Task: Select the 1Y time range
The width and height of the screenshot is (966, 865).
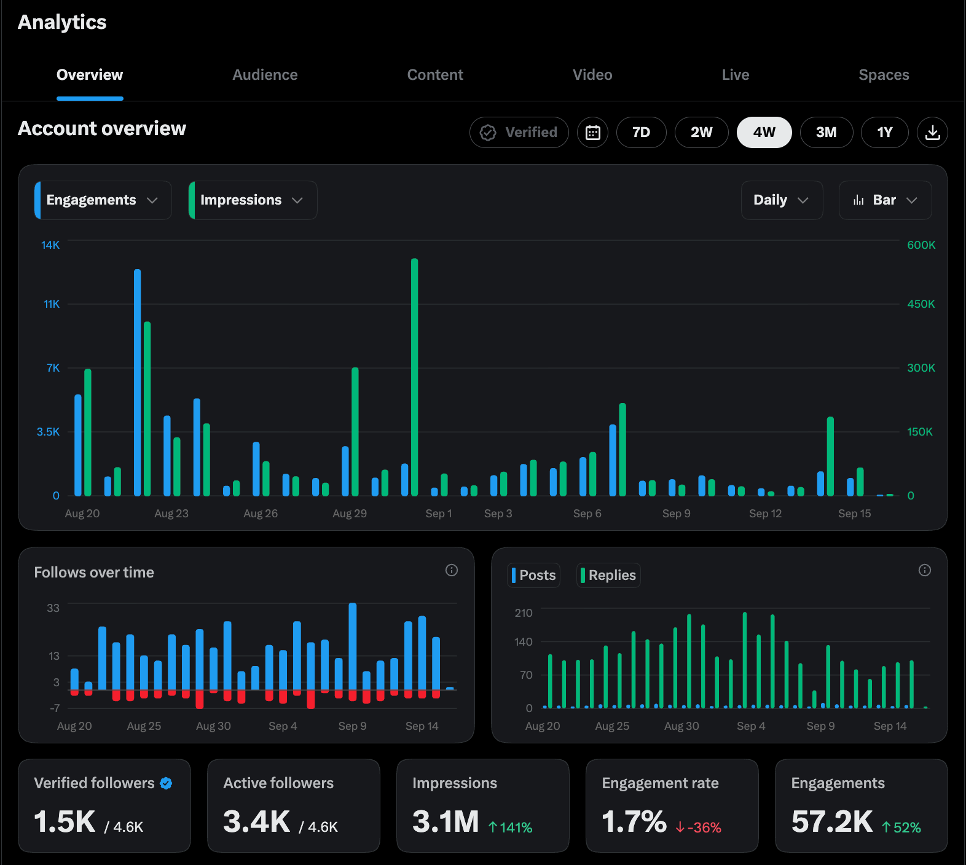Action: [x=884, y=132]
